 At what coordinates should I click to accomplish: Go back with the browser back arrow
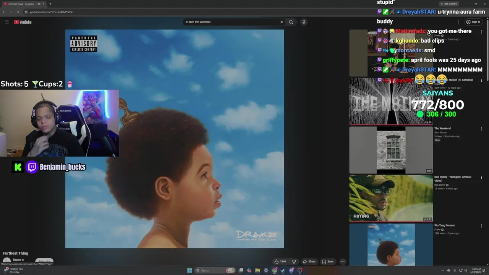(x=4, y=12)
